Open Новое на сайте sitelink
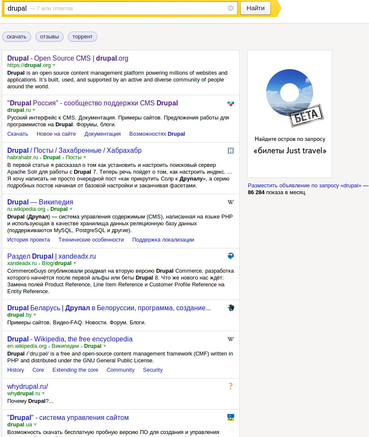This screenshot has width=369, height=437. [x=56, y=134]
